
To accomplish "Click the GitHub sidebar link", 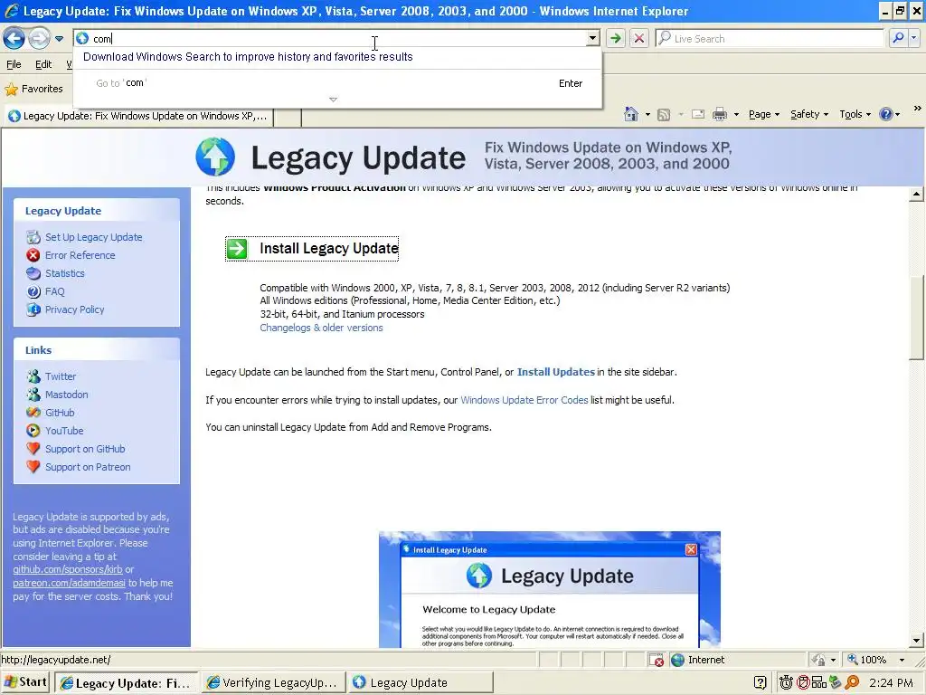I will point(60,413).
